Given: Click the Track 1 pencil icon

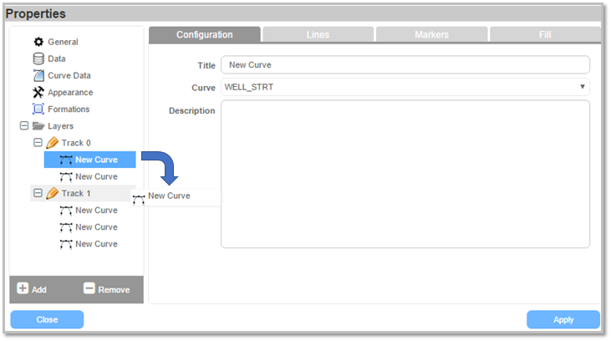Looking at the screenshot, I should coord(52,193).
